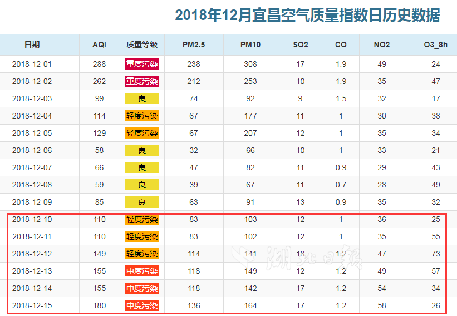Click date cell 2018-12-06
The width and height of the screenshot is (457, 316).
32,150
